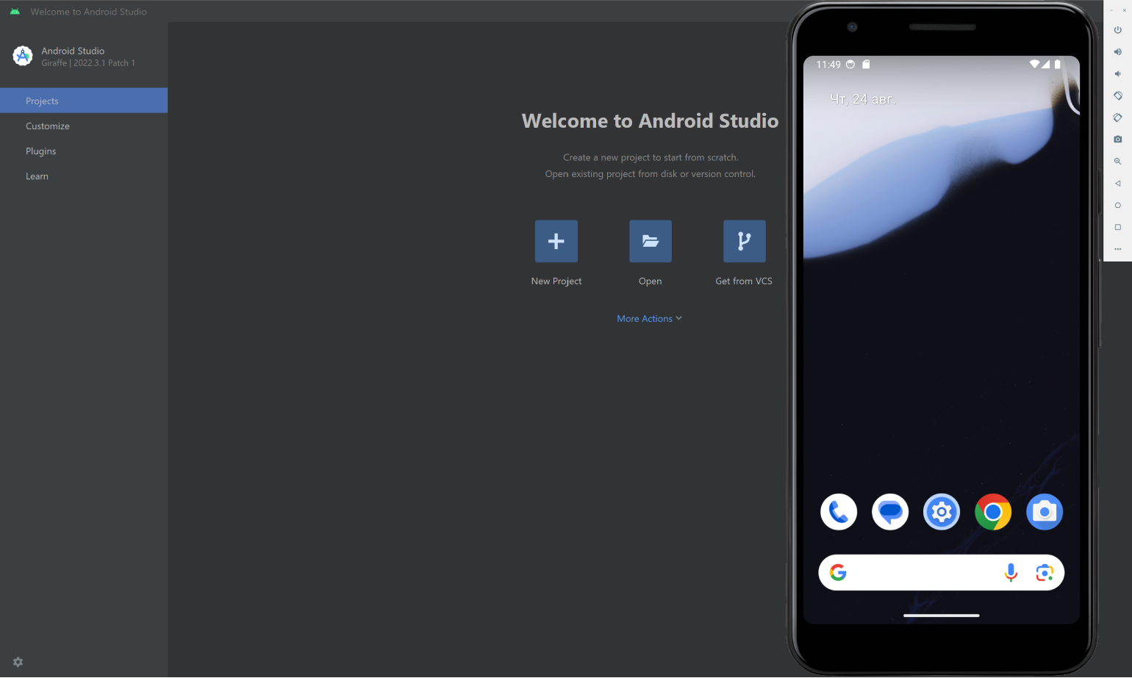The image size is (1132, 678).
Task: Expand the More Actions dropdown
Action: [x=649, y=319]
